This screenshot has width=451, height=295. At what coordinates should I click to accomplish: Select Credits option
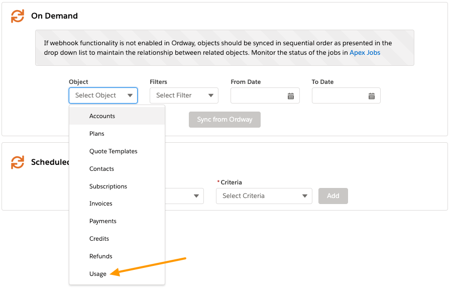coord(117,239)
